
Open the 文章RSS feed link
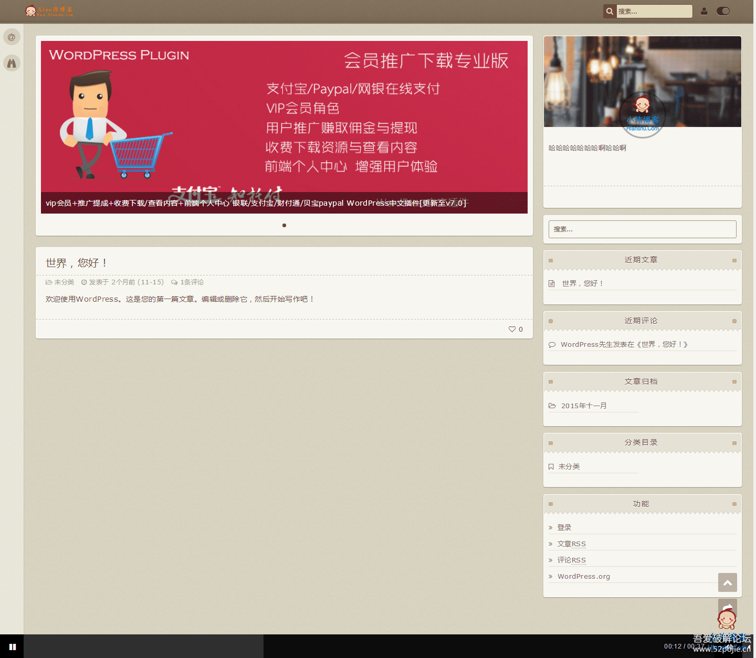click(x=572, y=543)
